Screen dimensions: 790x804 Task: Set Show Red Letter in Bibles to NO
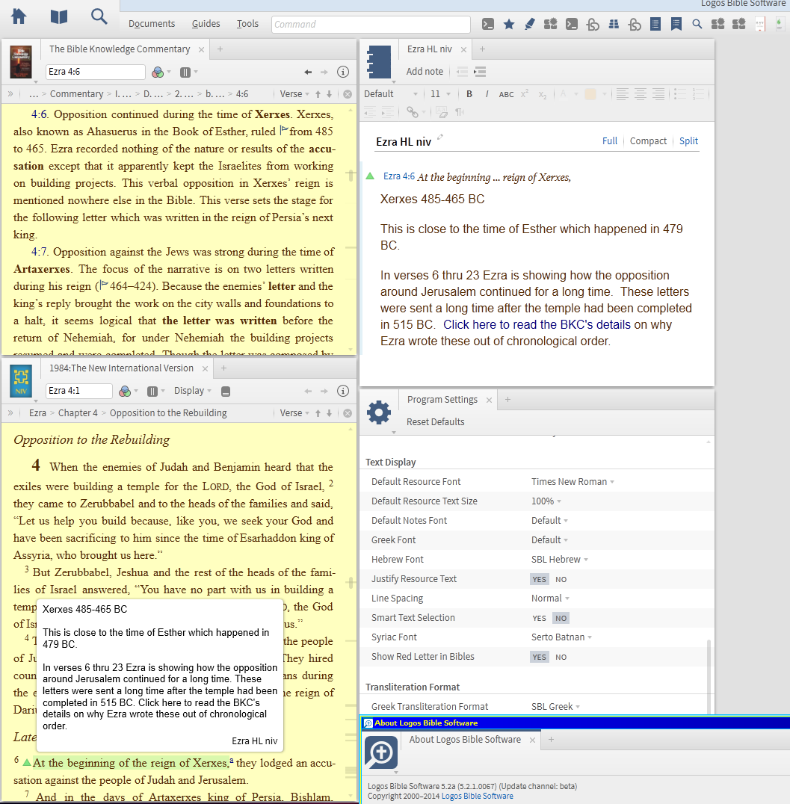click(561, 658)
